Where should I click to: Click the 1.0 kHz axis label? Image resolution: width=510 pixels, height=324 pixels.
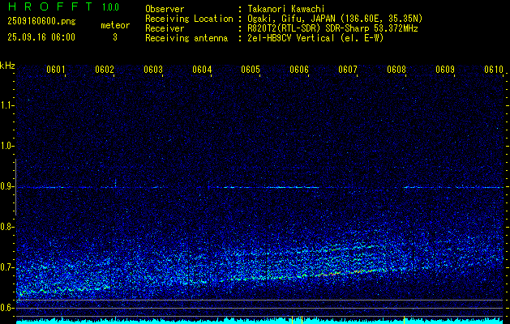click(x=7, y=147)
